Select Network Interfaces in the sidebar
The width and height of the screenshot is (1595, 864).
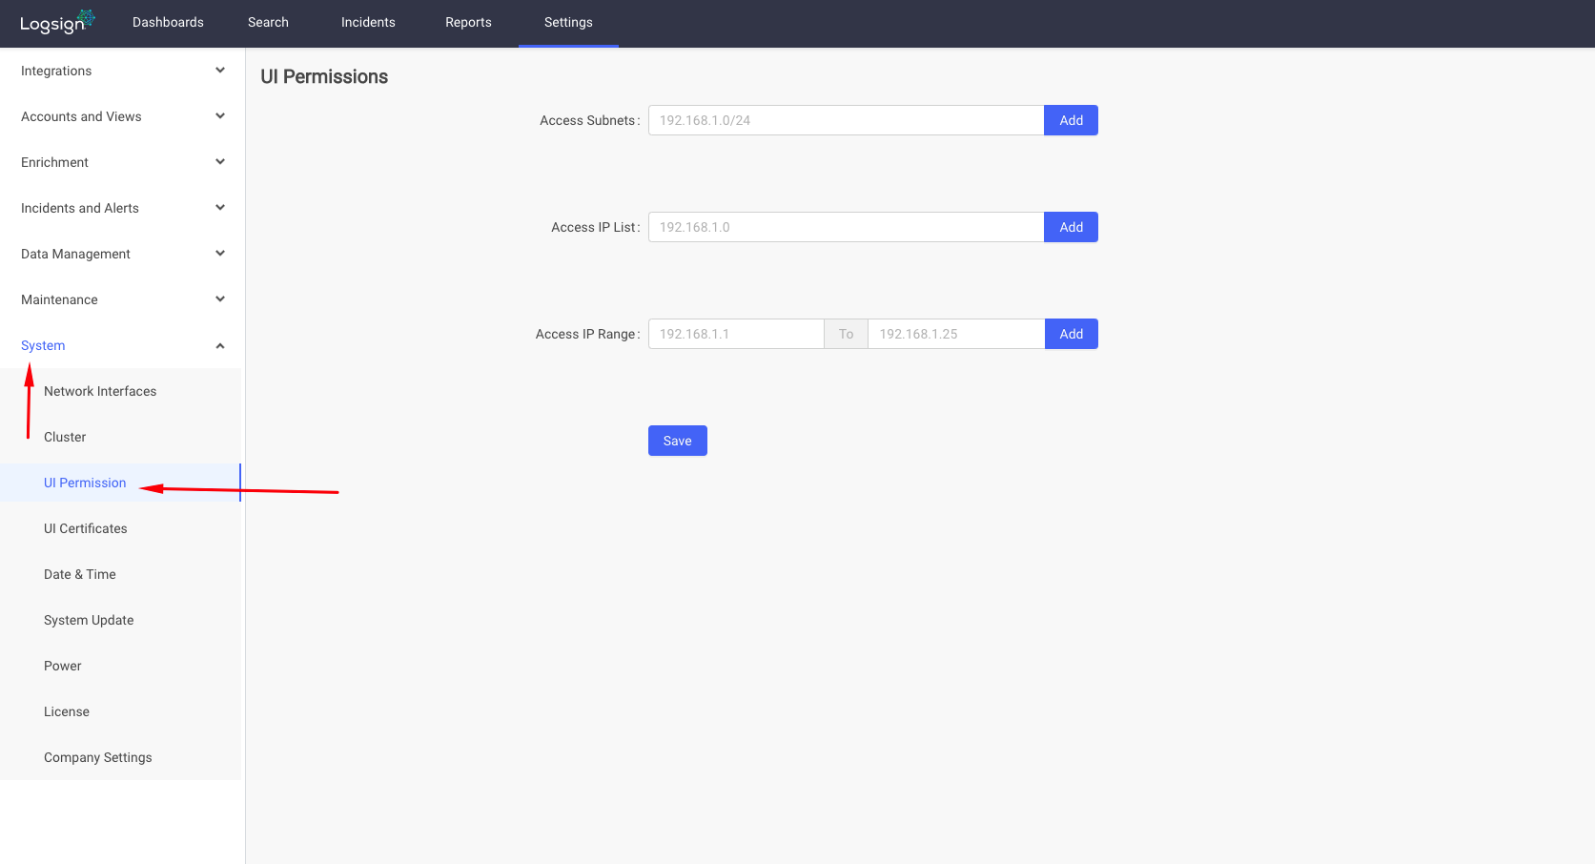100,391
